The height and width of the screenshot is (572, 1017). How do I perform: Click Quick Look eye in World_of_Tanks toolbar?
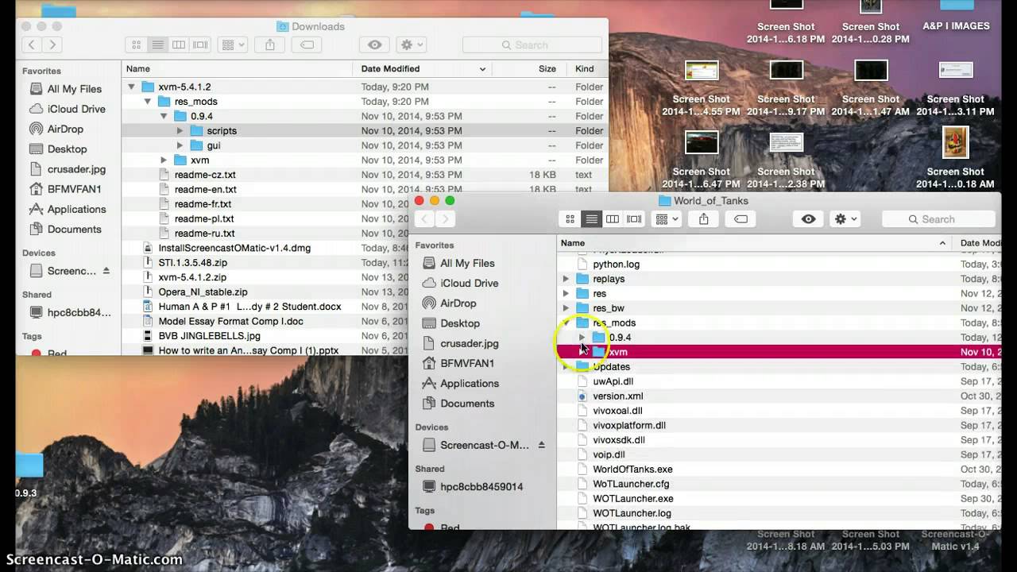click(809, 219)
